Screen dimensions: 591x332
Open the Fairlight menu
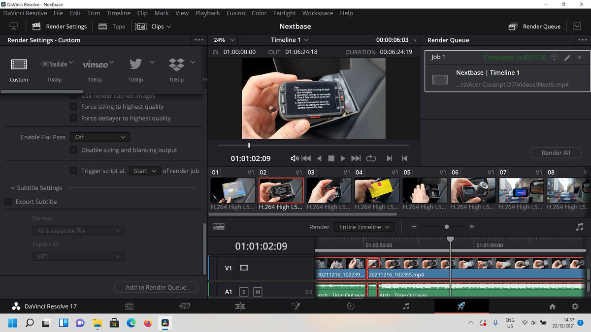(x=285, y=13)
